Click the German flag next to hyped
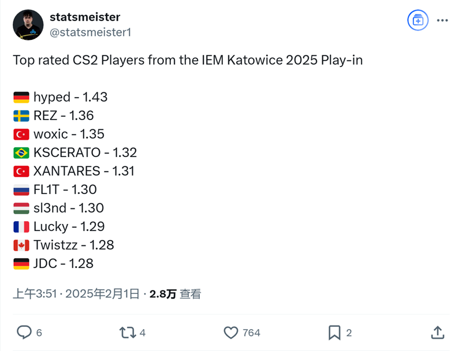The height and width of the screenshot is (351, 462). tap(21, 97)
